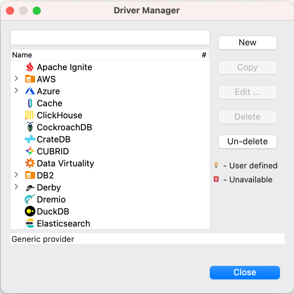Viewport: 294px width, 294px height.
Task: Select the ClickHouse yellow bars icon
Action: click(x=30, y=115)
